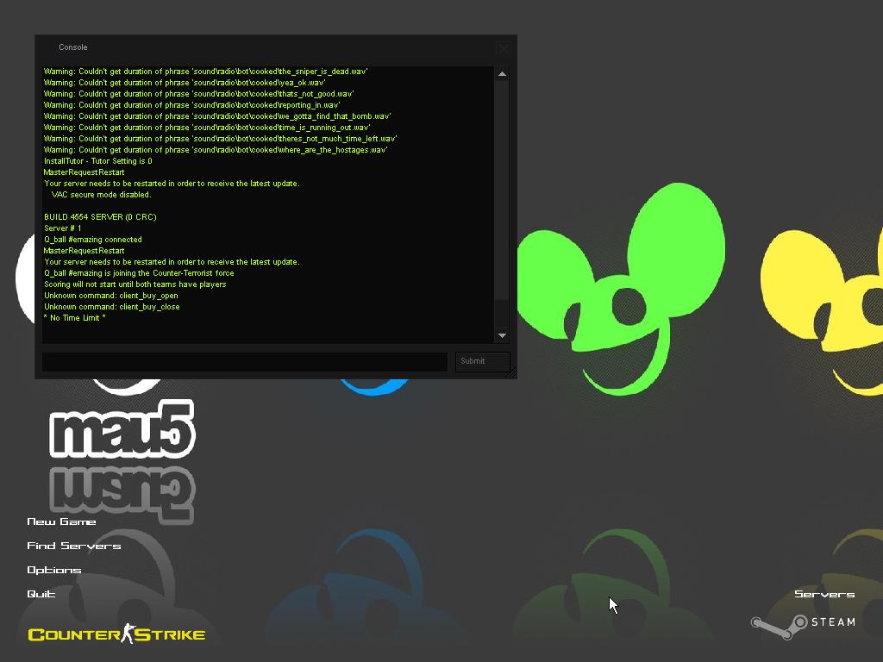The height and width of the screenshot is (662, 883).
Task: Click warning line mentioning 'theres_not_much_time_left.wav'
Action: (220, 139)
